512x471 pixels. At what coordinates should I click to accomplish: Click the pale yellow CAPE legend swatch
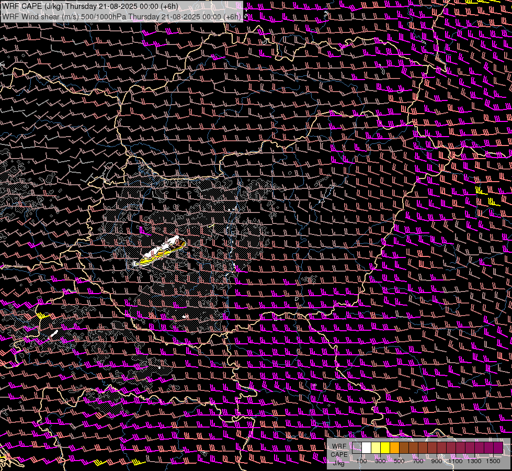376,448
